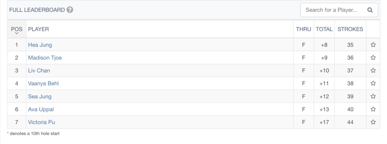The width and height of the screenshot is (387, 144).
Task: Toggle the star for Madison Tjoe
Action: pyautogui.click(x=373, y=57)
